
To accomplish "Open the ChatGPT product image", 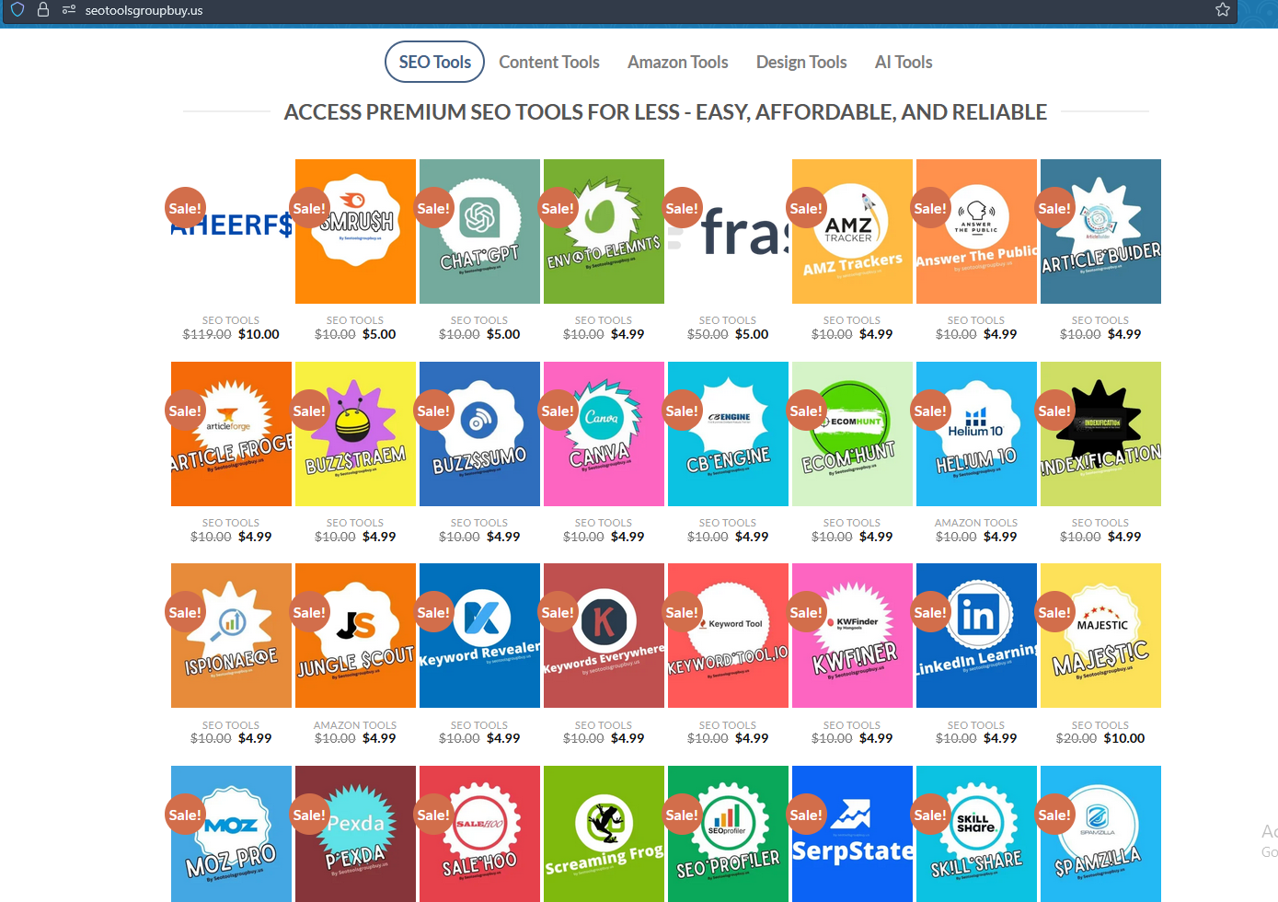I will click(x=479, y=231).
